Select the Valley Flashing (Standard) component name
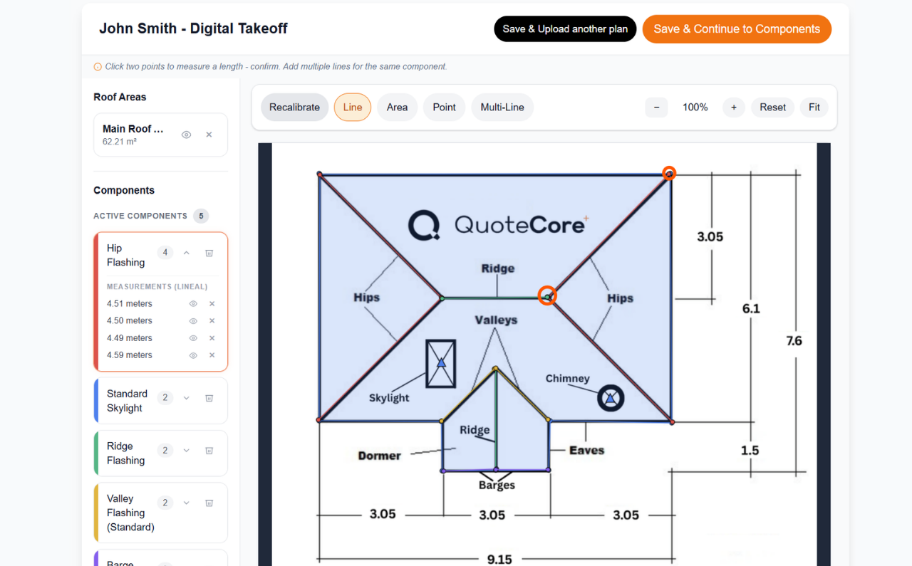 coord(130,513)
